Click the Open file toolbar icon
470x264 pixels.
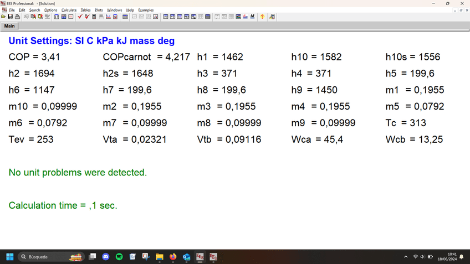(3, 17)
